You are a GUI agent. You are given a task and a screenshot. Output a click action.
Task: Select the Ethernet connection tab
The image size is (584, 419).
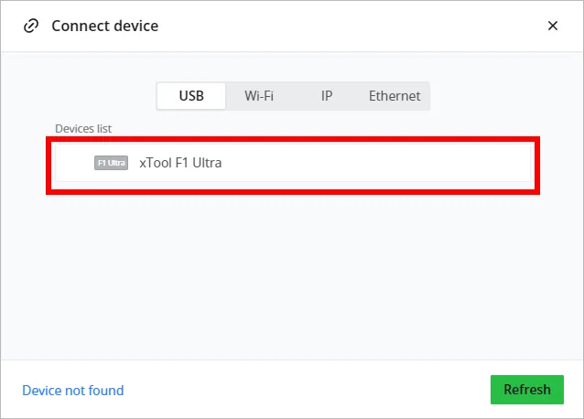(x=395, y=96)
